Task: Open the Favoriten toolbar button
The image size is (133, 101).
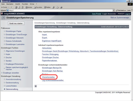Action: [x=38, y=7]
